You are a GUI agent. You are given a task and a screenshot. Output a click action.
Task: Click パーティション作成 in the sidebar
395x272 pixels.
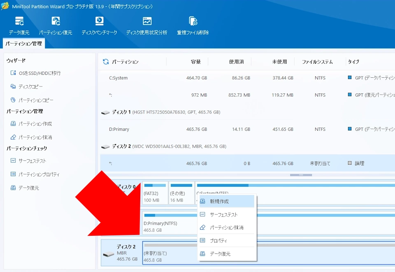point(35,124)
